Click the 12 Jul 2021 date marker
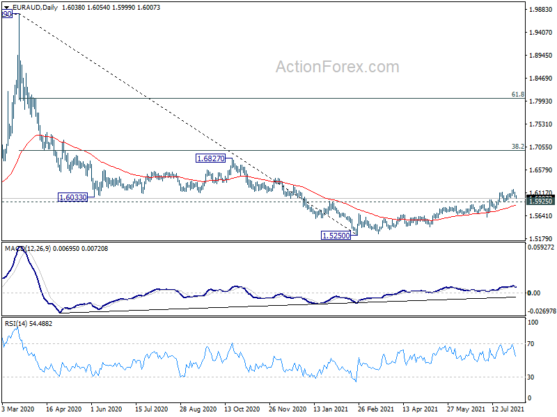 (508, 409)
